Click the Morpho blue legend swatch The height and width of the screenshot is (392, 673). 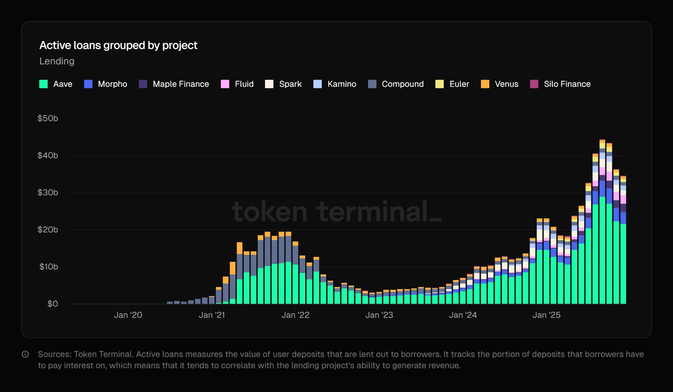88,84
